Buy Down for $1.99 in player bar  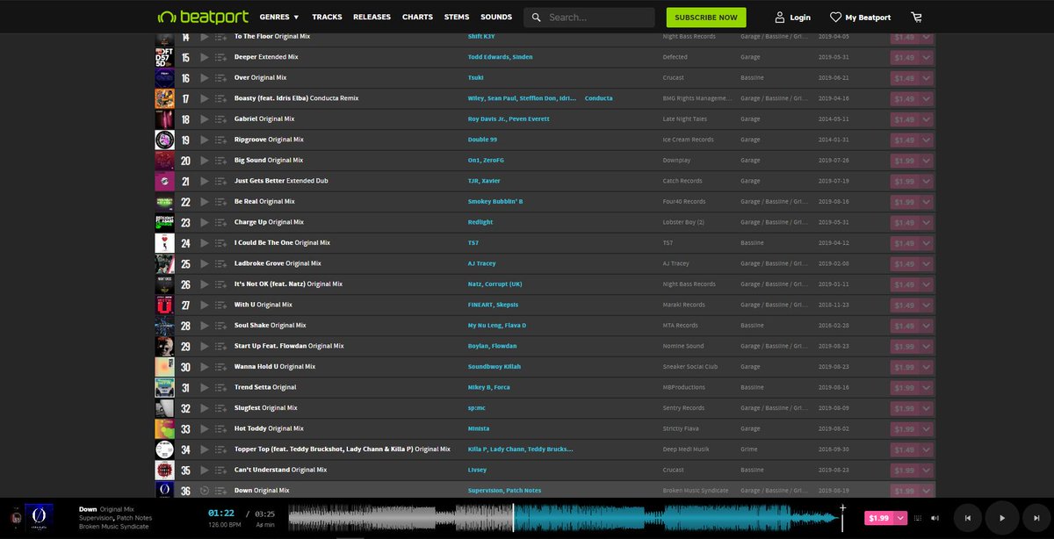(x=879, y=518)
